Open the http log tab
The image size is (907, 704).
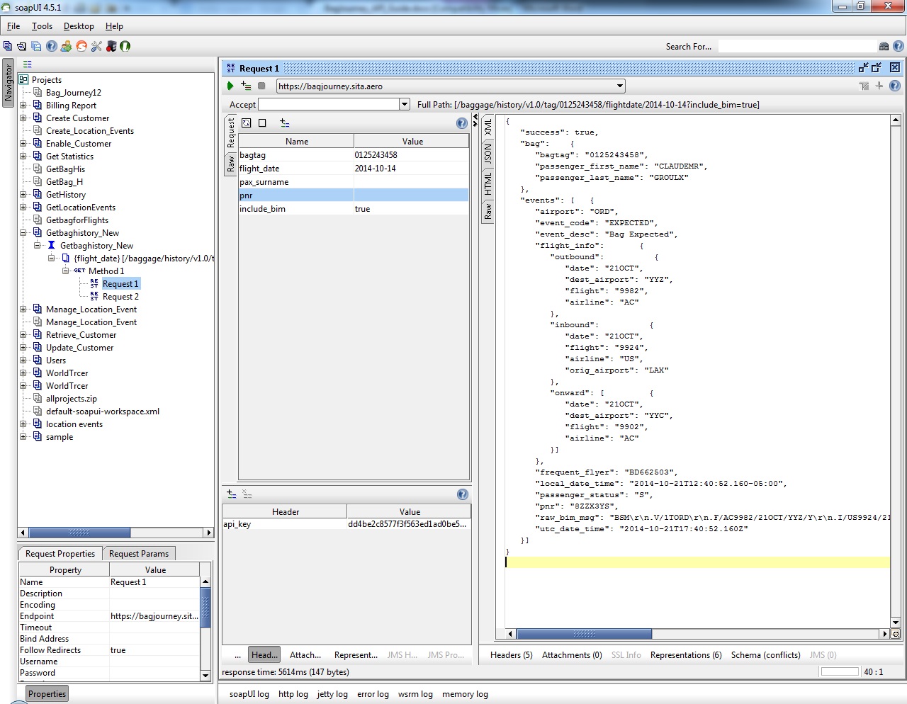click(x=293, y=694)
